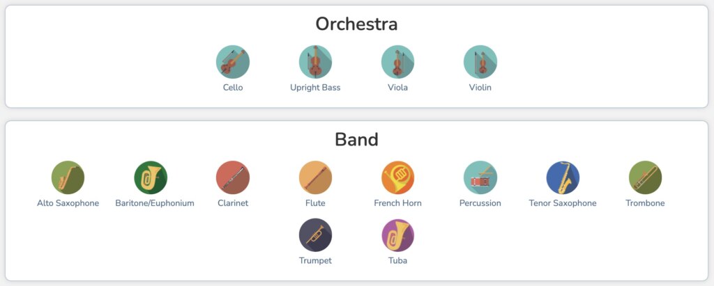Click the Baritone/Euphonium icon
714x286 pixels.
pyautogui.click(x=151, y=177)
